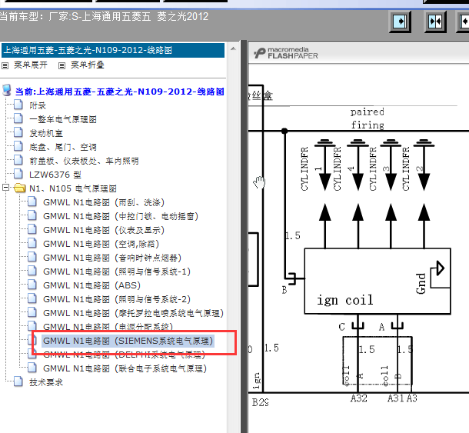Click the page icon beside 雨刮、洗涤 entry
Viewport: 469px width, 433px height.
pyautogui.click(x=32, y=202)
